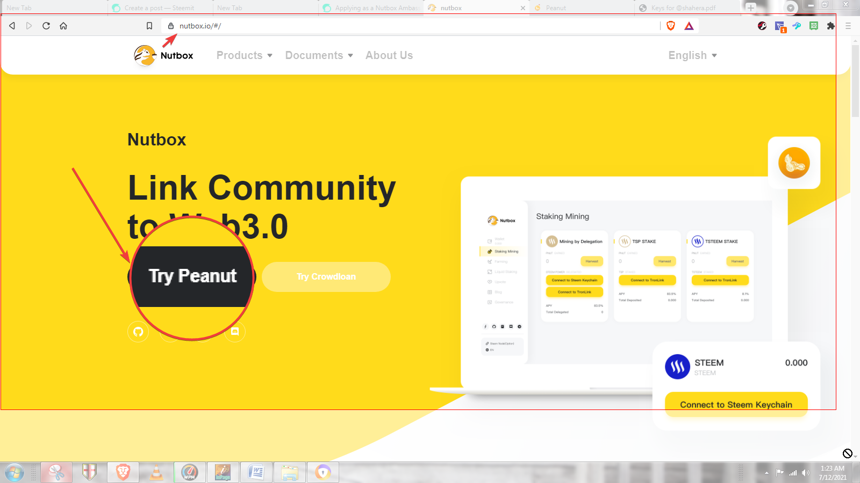Open Brave Rewards triangle icon
This screenshot has height=483, width=860.
[x=689, y=26]
